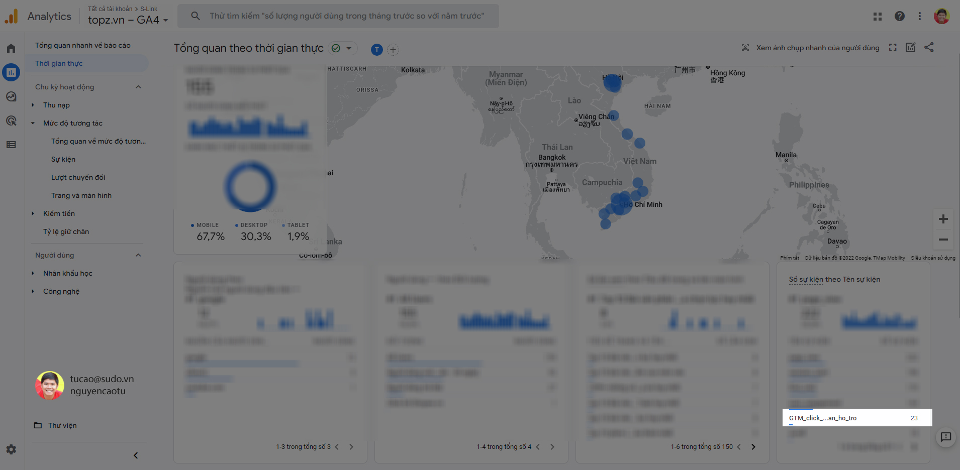The image size is (960, 470).
Task: Open the Home page from the sidebar
Action: 11,48
